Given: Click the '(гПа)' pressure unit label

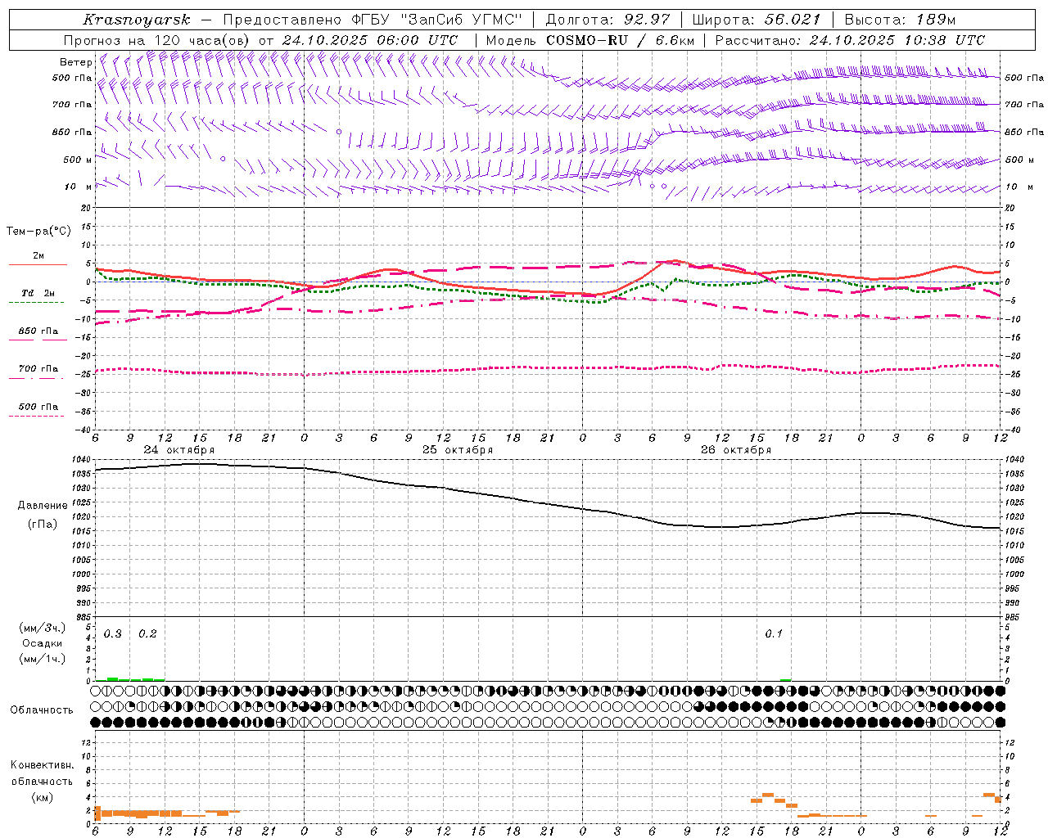Looking at the screenshot, I should [x=43, y=525].
